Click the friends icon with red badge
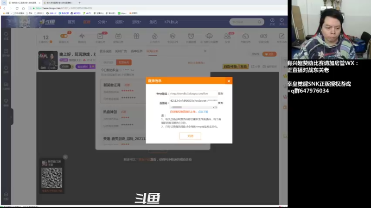Image resolution: width=371 pixels, height=208 pixels. (227, 36)
